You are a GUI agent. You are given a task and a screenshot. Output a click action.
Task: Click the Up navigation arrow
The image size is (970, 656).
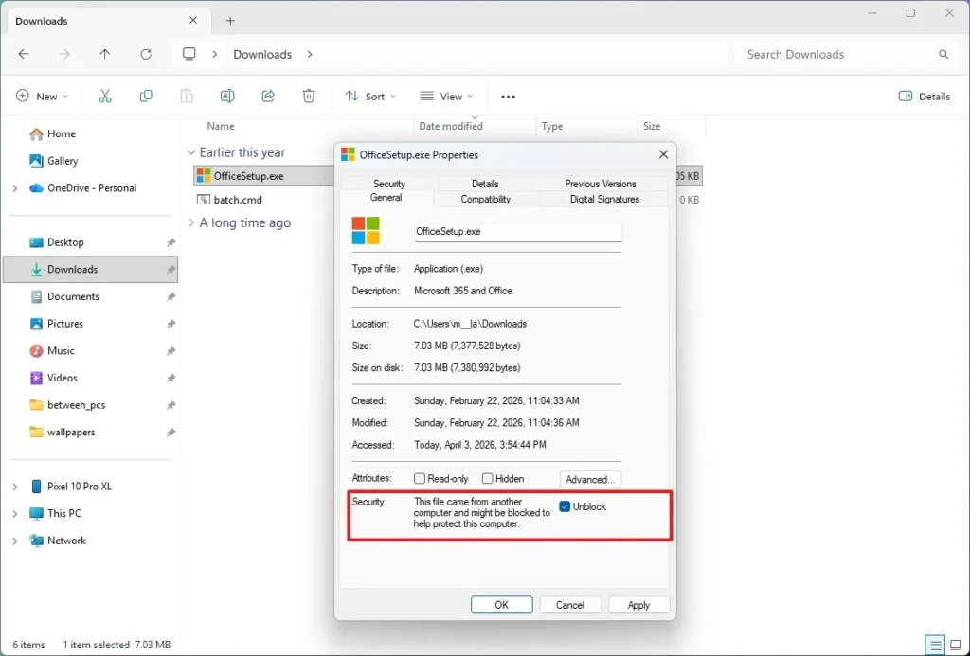click(x=105, y=54)
